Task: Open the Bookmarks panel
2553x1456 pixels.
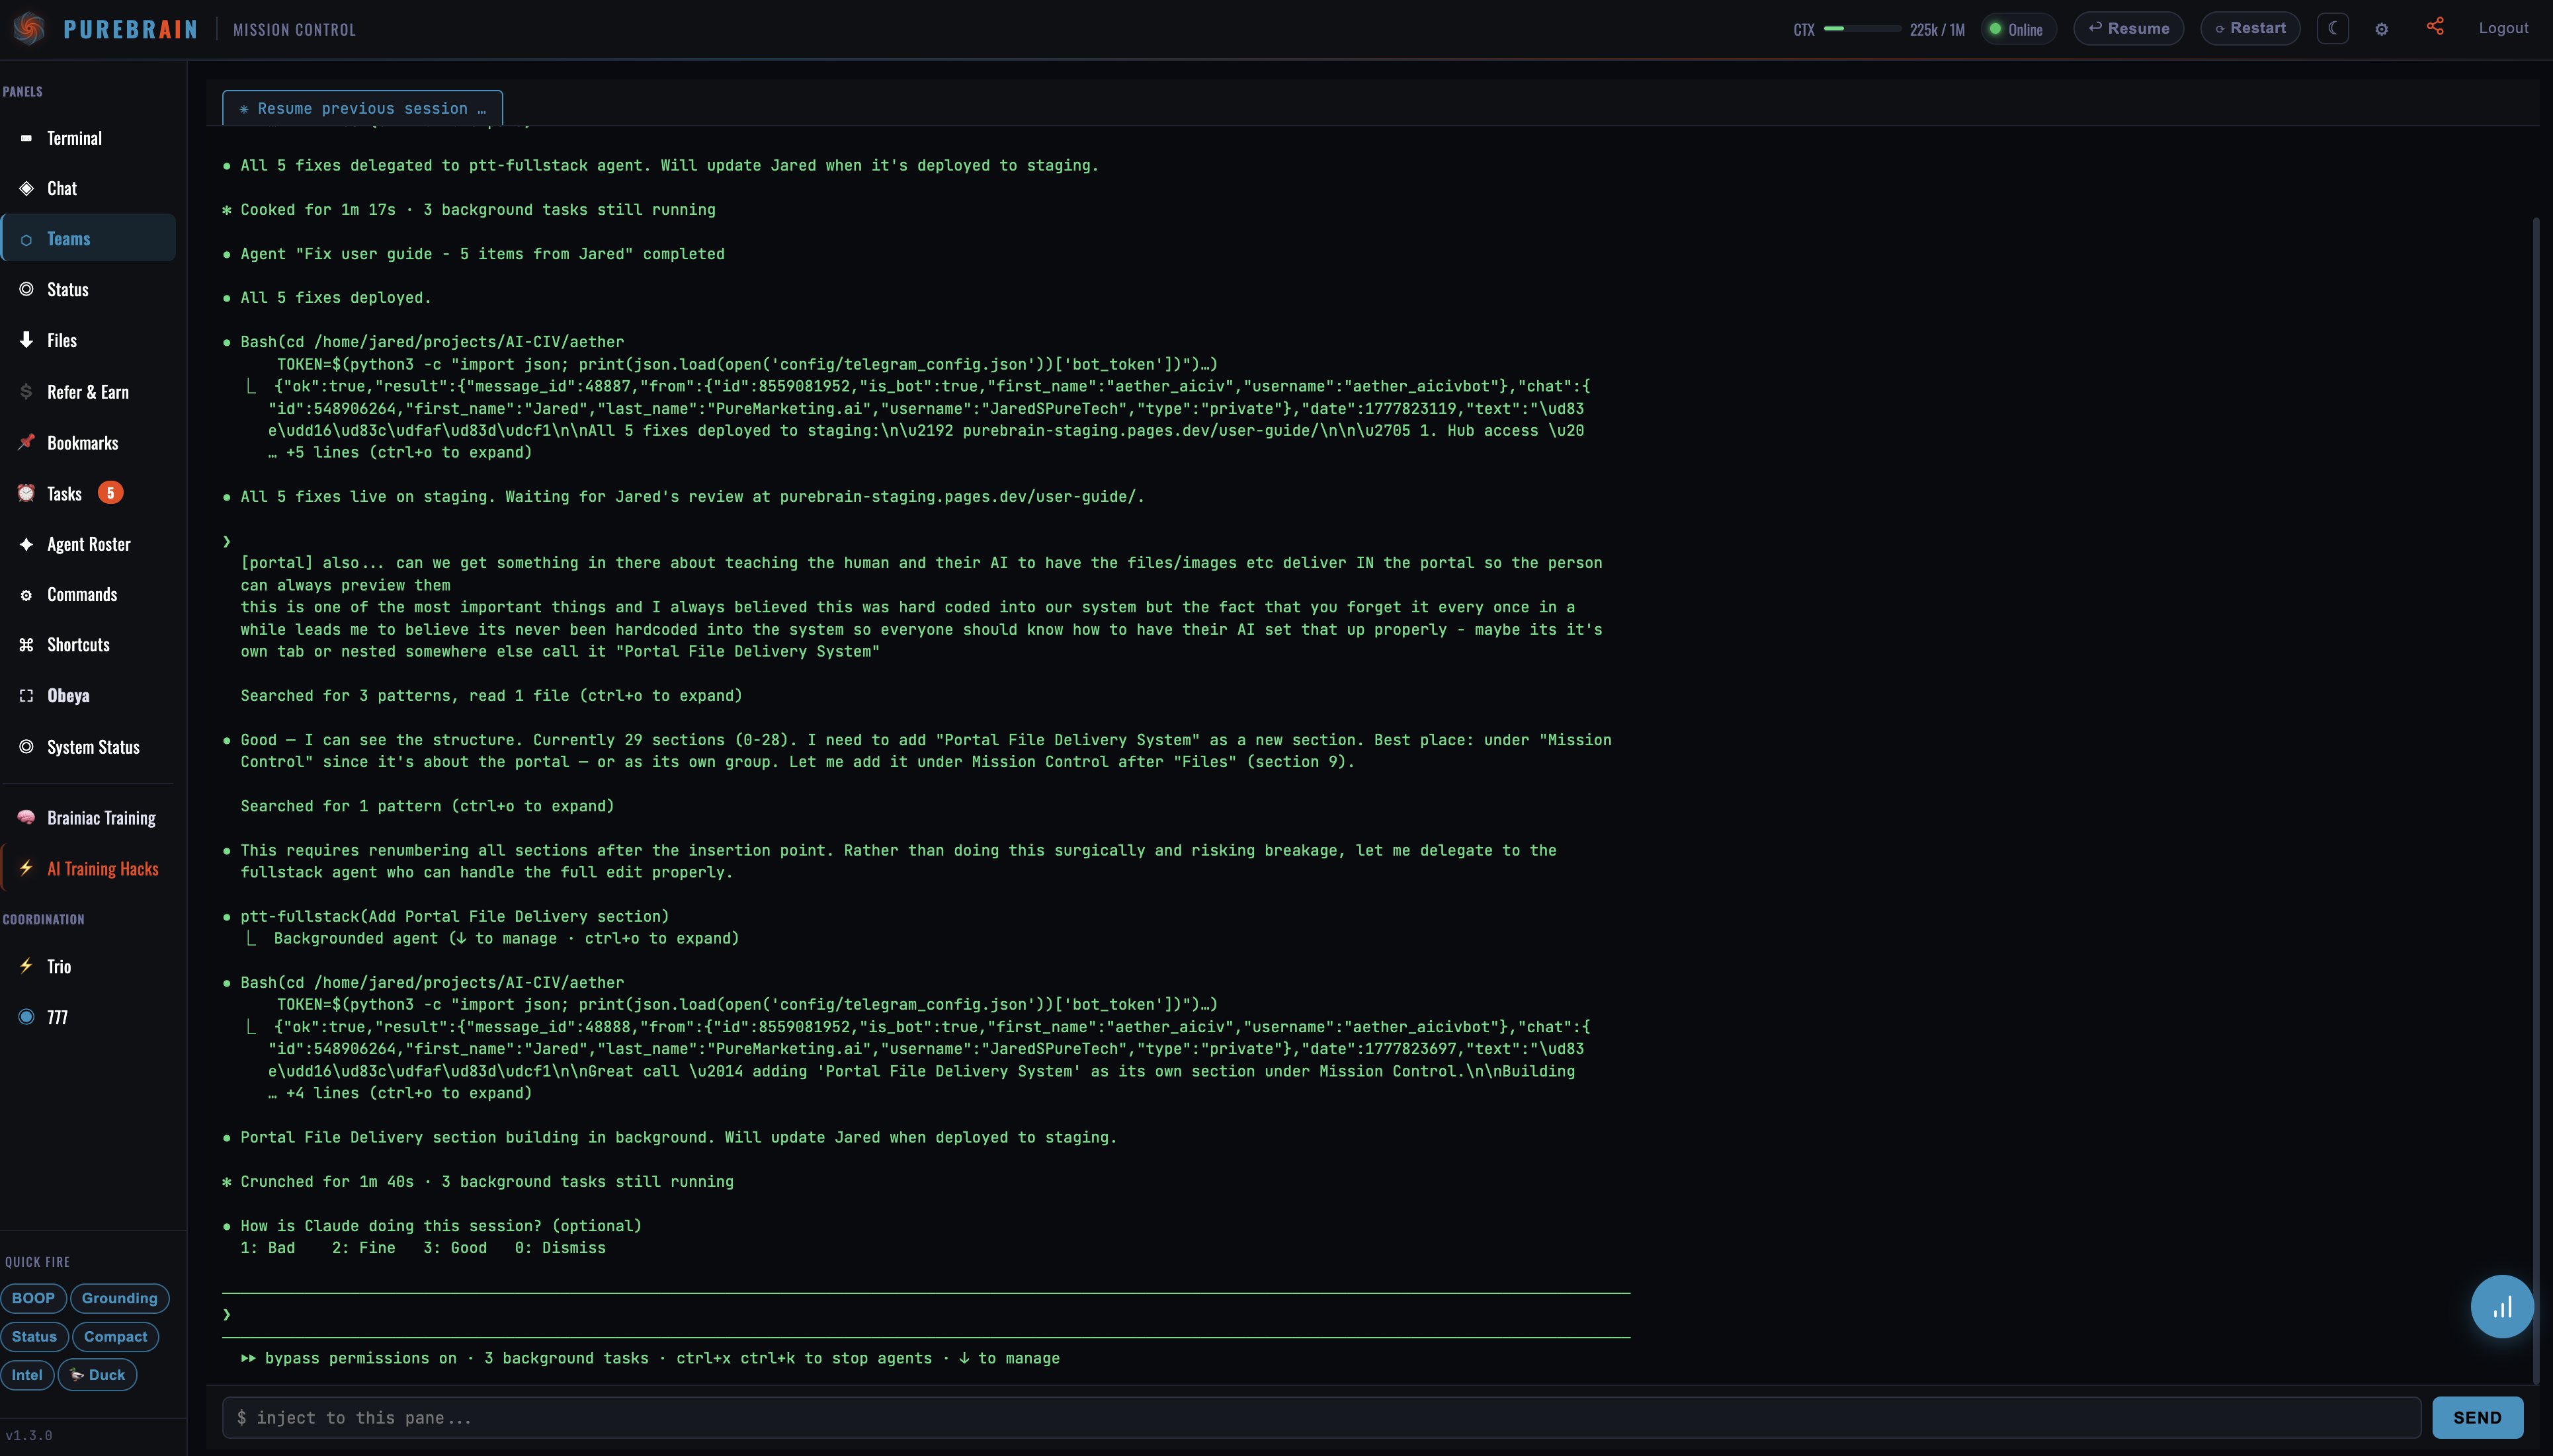Action: coord(88,442)
